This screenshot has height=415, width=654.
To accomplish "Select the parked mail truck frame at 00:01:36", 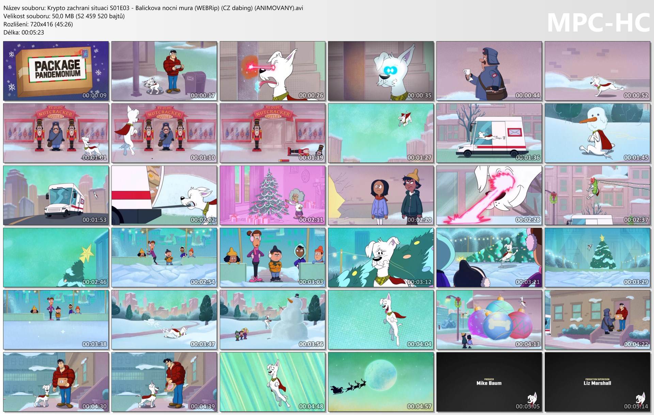I will point(489,133).
